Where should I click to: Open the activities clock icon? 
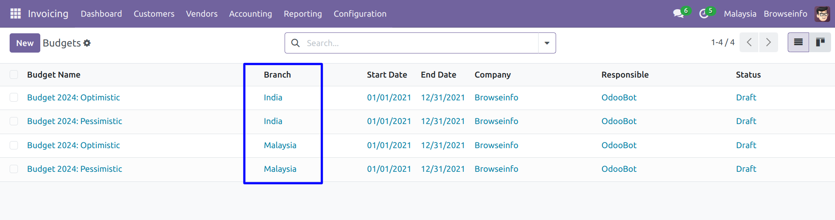[x=704, y=14]
